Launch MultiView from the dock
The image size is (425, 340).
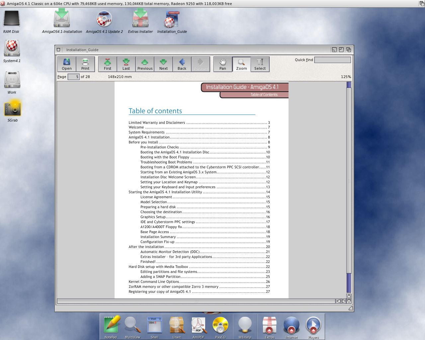point(132,327)
